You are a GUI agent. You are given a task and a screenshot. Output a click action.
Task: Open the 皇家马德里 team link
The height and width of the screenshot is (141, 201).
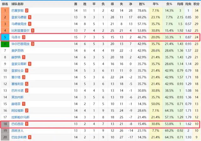[x=19, y=17]
